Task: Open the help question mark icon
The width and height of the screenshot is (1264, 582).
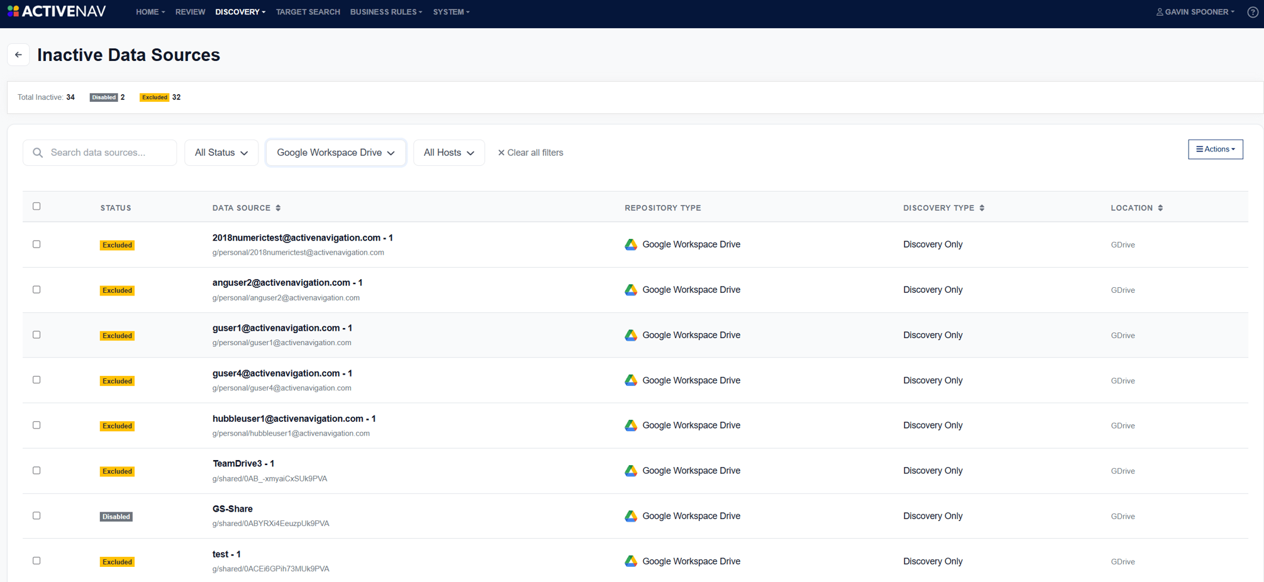Action: click(1253, 12)
